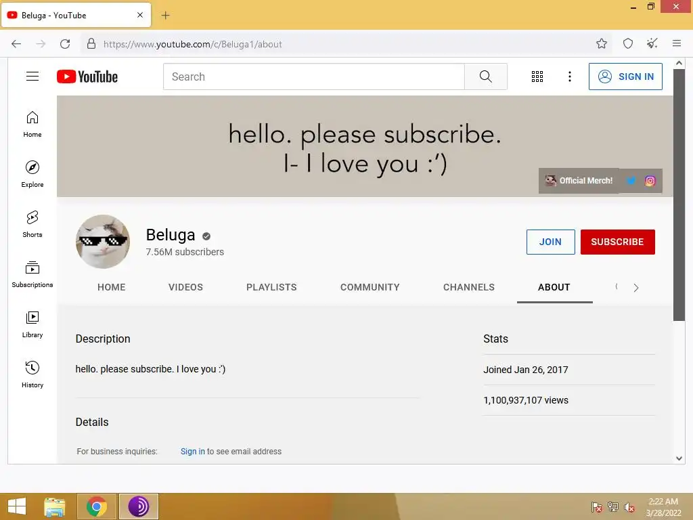
Task: Go to Home in the sidebar
Action: coord(32,125)
